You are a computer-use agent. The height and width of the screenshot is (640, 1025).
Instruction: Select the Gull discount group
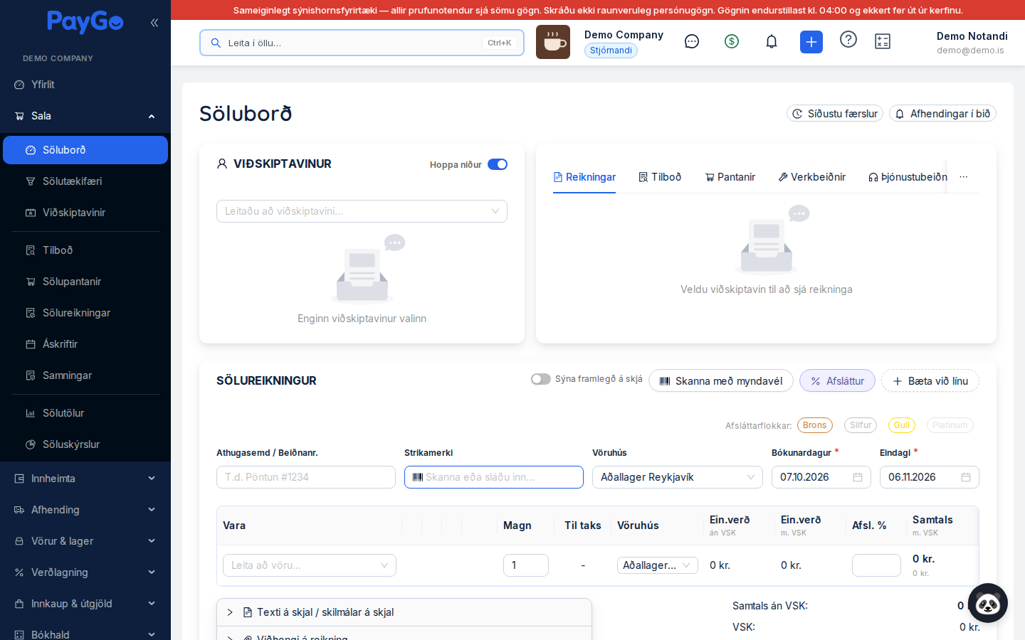(902, 425)
